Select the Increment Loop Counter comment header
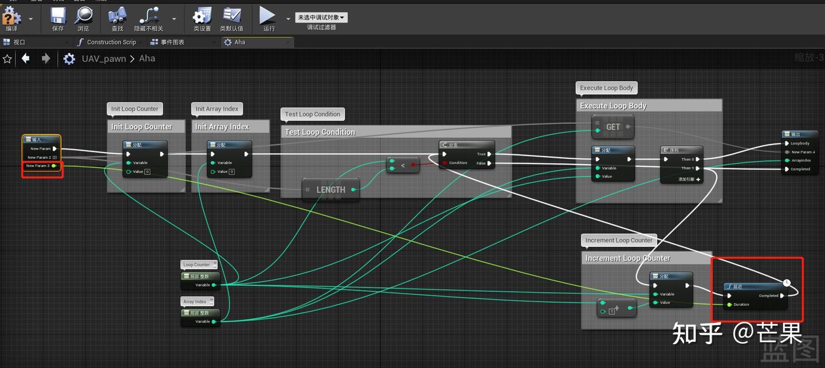This screenshot has height=368, width=825. [647, 258]
